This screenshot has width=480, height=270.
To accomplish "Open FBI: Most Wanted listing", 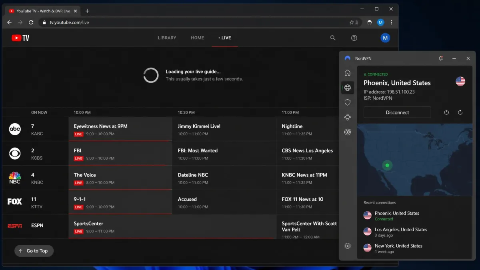I will [x=224, y=154].
